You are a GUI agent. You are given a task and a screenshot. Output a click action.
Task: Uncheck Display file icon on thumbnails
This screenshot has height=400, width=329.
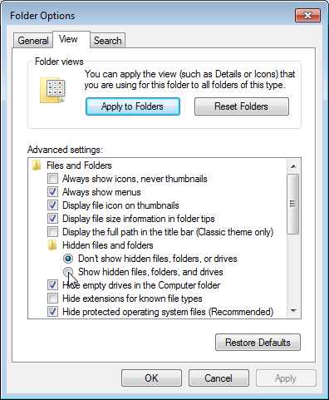click(52, 205)
